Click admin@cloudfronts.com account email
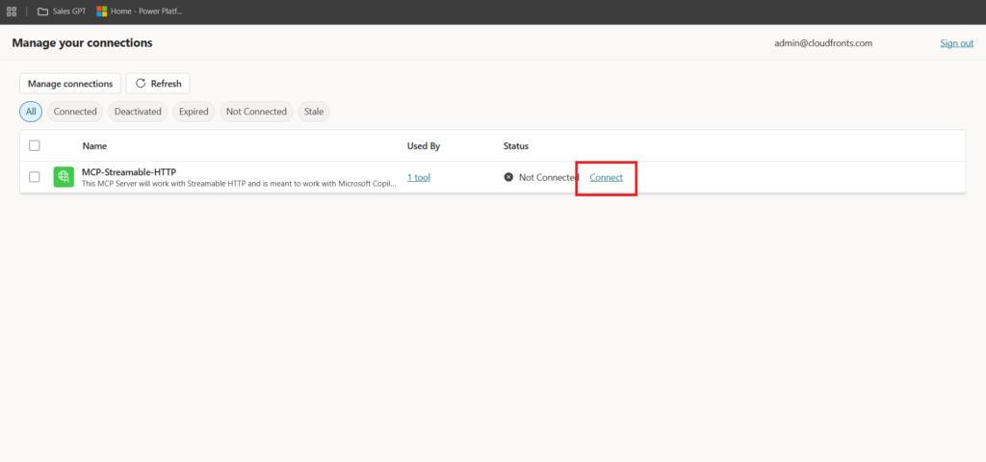 click(823, 42)
